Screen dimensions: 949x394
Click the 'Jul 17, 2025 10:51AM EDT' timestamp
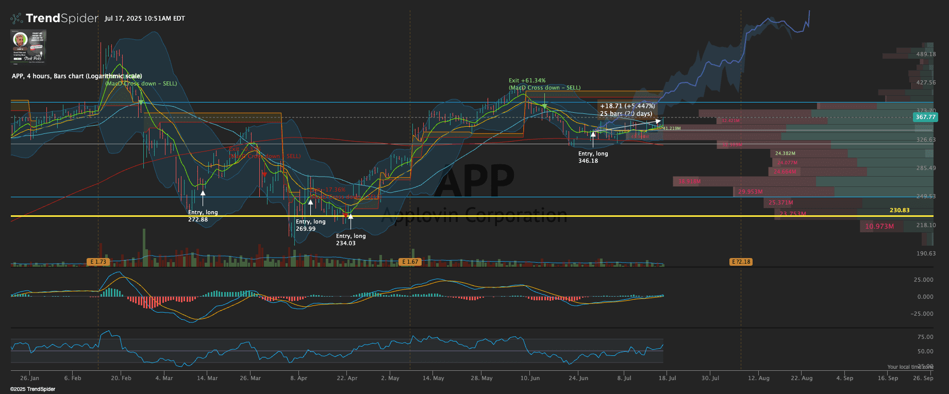tap(145, 19)
